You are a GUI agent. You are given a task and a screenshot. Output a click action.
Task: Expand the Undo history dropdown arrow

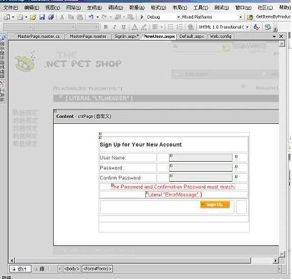(97, 17)
